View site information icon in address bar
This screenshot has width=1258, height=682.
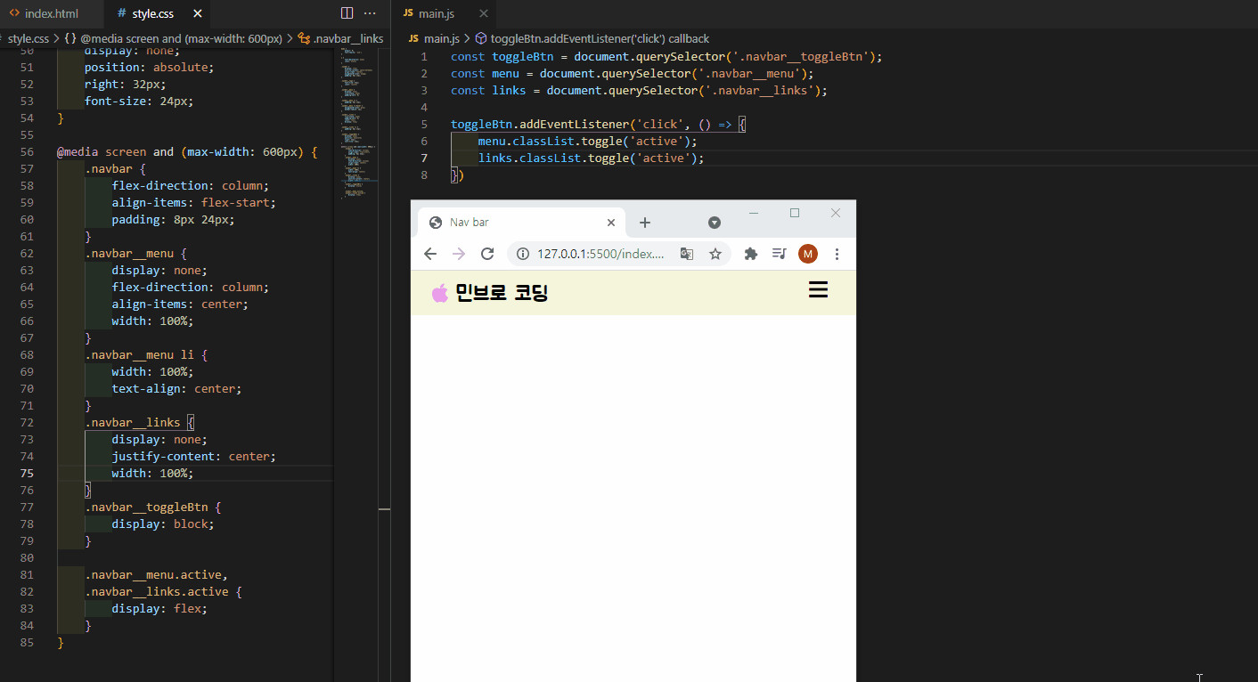(x=523, y=254)
